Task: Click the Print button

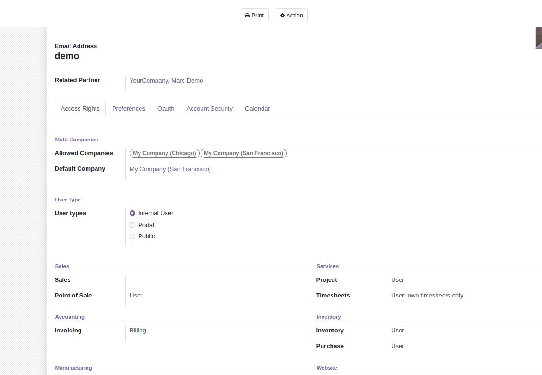Action: click(254, 15)
